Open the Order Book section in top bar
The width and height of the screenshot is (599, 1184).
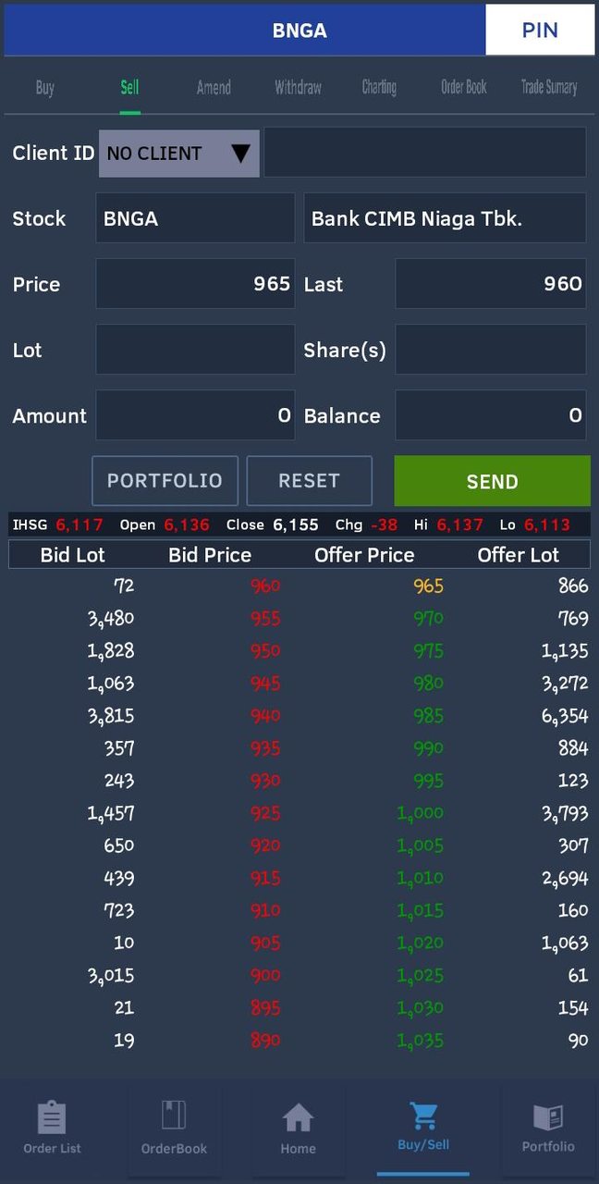463,87
